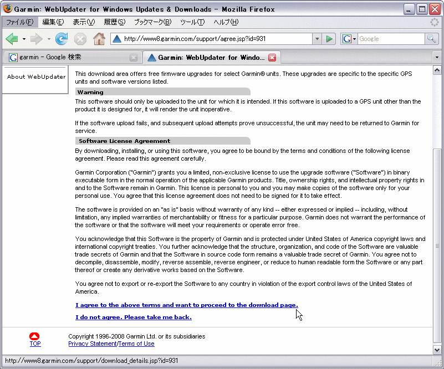Image resolution: width=444 pixels, height=369 pixels.
Task: Close the garmin Google search tab
Action: pos(134,58)
